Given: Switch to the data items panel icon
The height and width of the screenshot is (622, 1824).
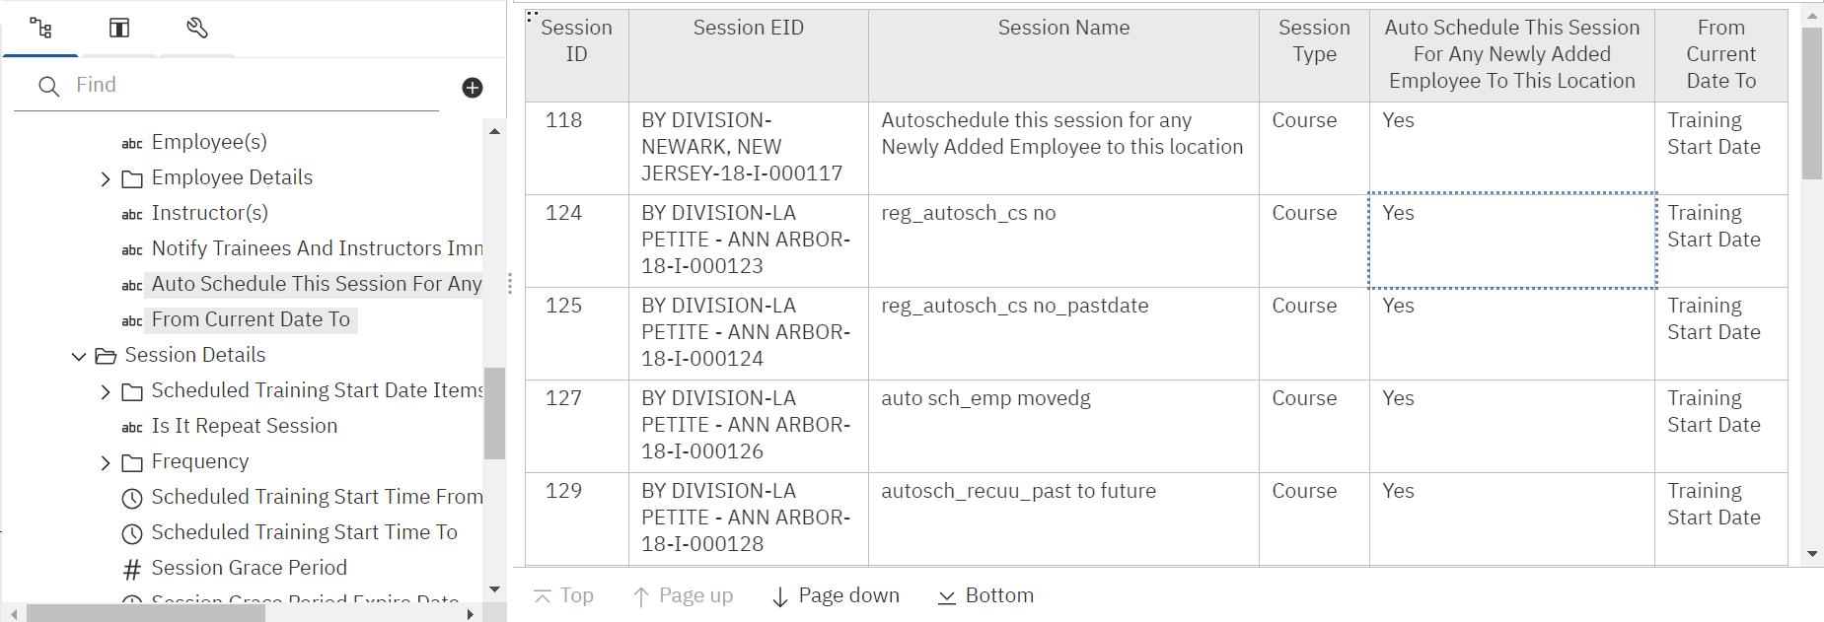Looking at the screenshot, I should coord(119,28).
